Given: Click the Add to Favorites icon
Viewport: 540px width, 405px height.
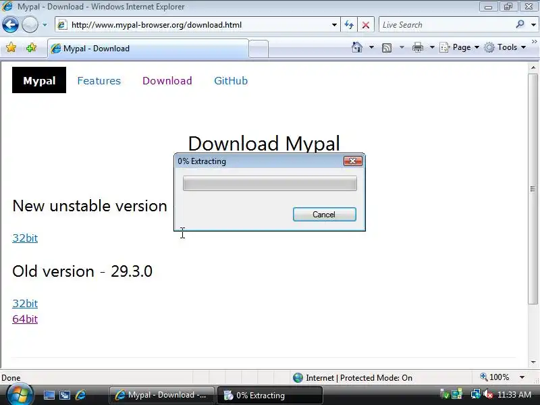Looking at the screenshot, I should [x=31, y=47].
